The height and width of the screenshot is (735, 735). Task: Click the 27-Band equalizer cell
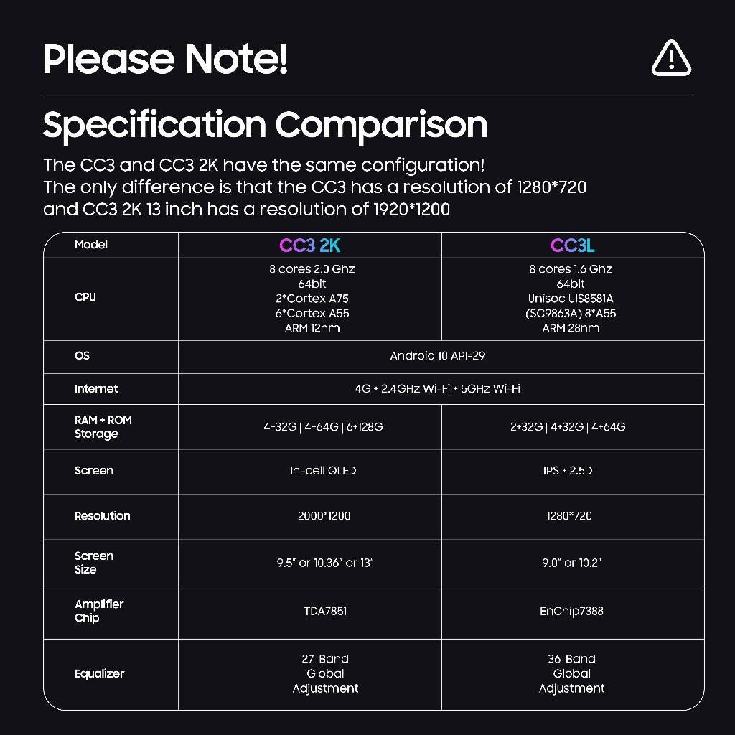(325, 673)
